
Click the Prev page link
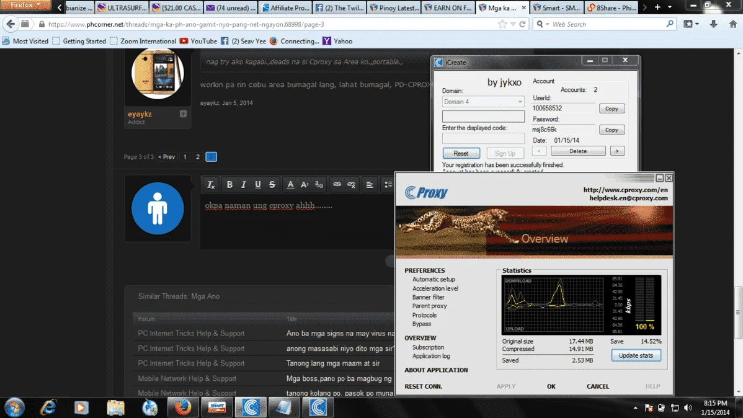pyautogui.click(x=167, y=157)
